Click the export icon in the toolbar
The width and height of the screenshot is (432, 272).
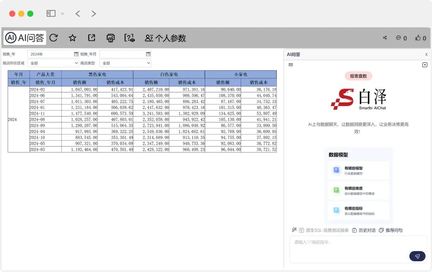(92, 38)
